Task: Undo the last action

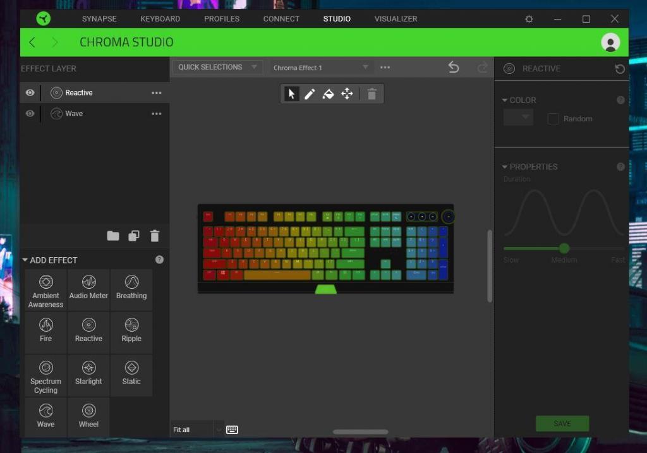Action: coord(454,67)
